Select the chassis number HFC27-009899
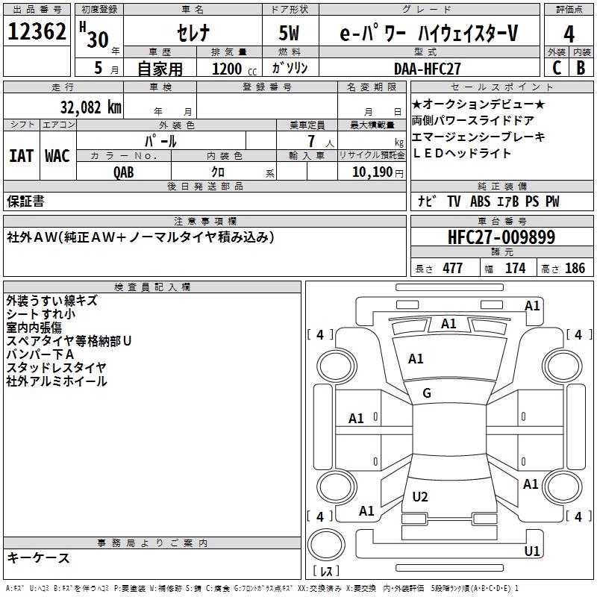 (501, 237)
